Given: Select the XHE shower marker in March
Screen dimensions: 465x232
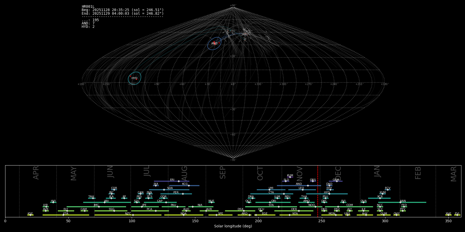Looking at the screenshot, I should point(448,215).
